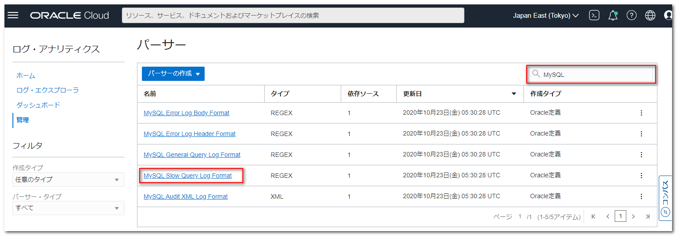Open the user profile avatar
Image resolution: width=677 pixels, height=236 pixels.
[x=668, y=15]
